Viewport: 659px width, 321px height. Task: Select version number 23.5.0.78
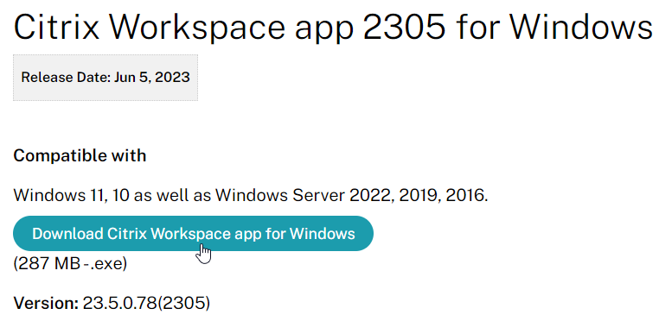120,303
